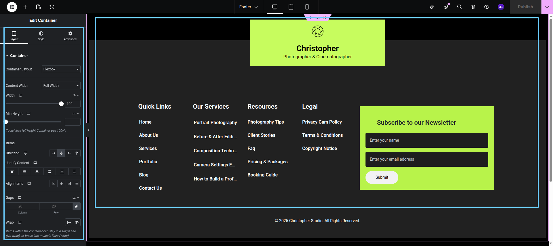Viewport: 553px width, 246px height.
Task: Open the Container Layout dropdown
Action: tap(61, 69)
